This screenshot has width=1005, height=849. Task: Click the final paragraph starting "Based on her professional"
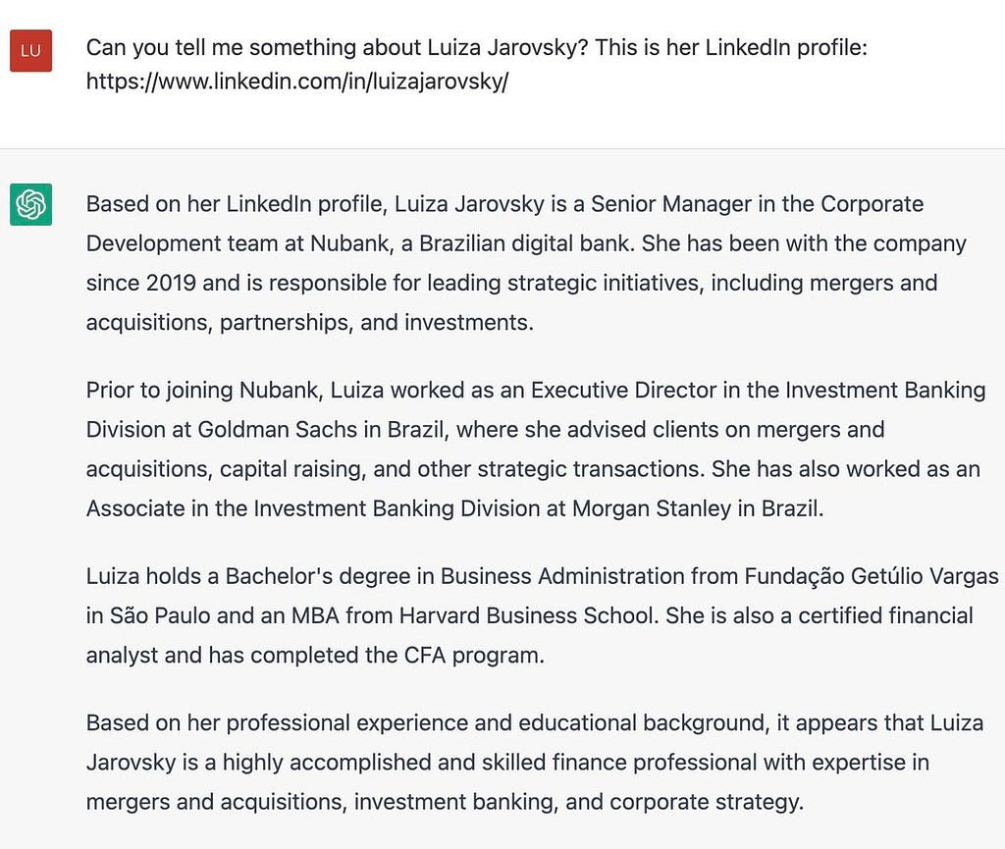[x=535, y=763]
